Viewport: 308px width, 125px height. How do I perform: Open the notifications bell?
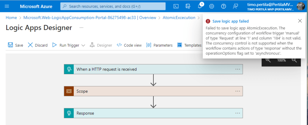coord(200,6)
